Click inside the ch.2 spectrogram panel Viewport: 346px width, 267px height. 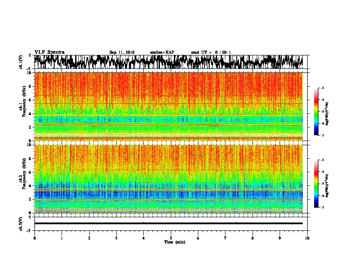point(169,179)
